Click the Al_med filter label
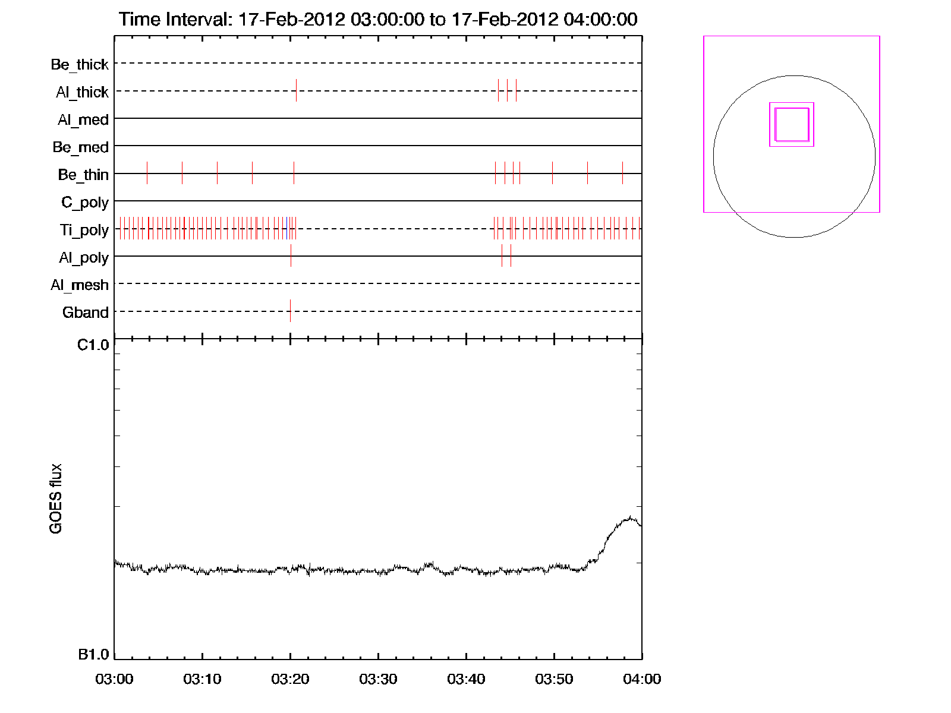951x713 pixels. point(83,119)
